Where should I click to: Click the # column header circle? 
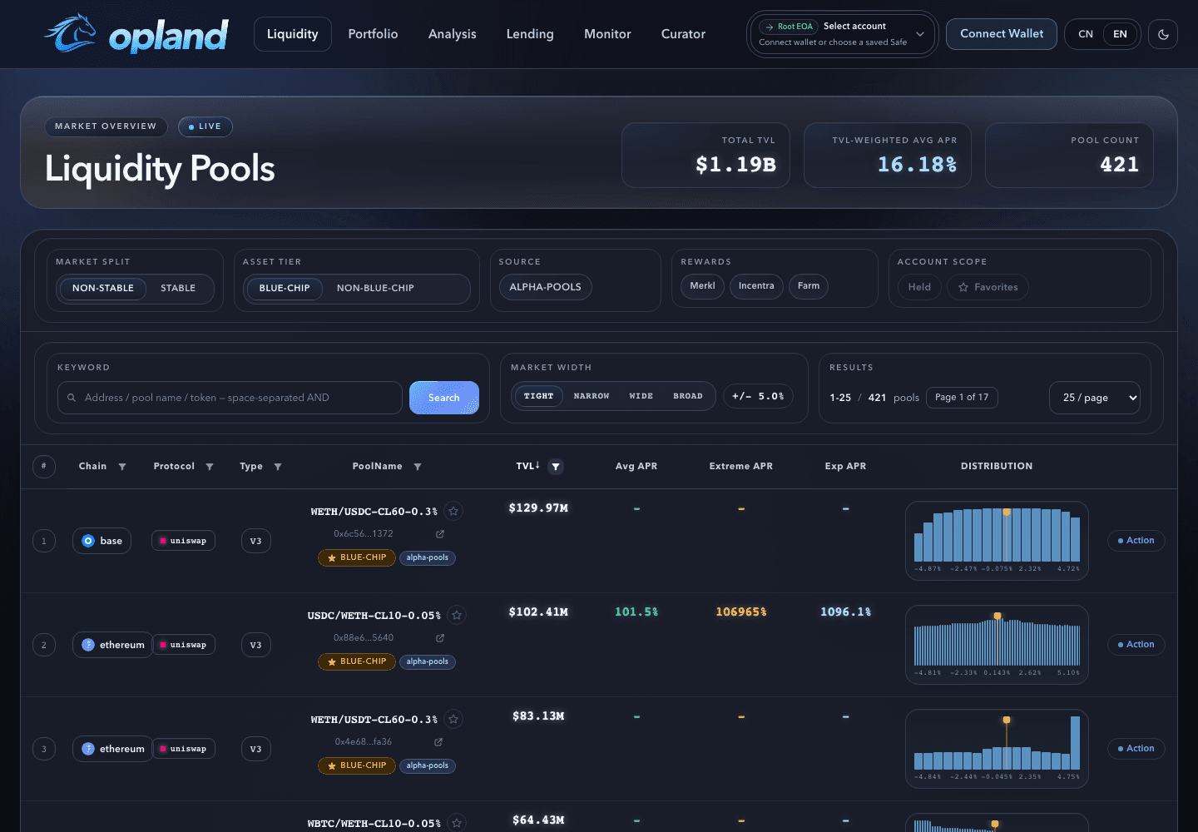(x=44, y=467)
